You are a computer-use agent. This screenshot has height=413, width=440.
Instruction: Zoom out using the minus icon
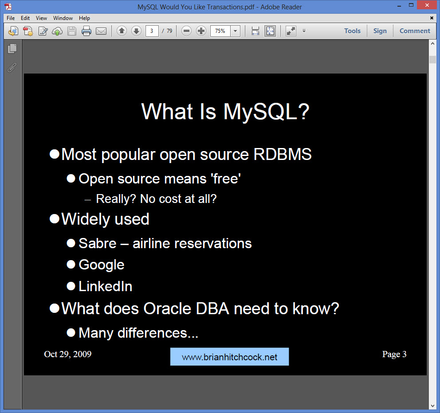(x=186, y=31)
